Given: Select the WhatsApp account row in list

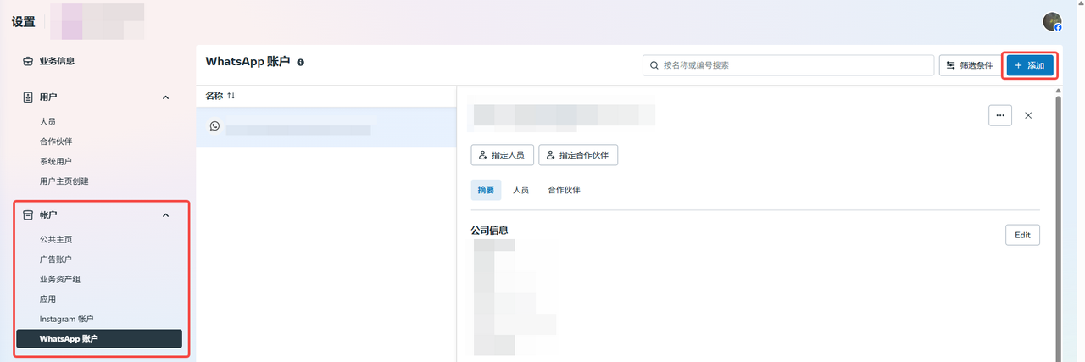Looking at the screenshot, I should (x=325, y=128).
